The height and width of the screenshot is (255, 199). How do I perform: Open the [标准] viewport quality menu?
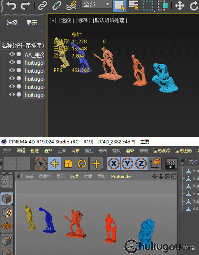tap(83, 20)
